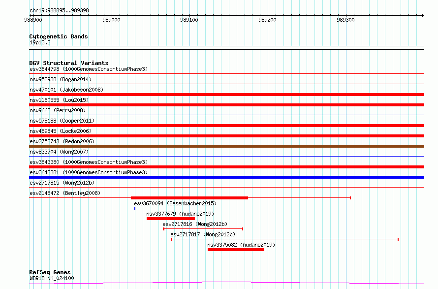Open the nsv3375082 (Audano2019) label
This screenshot has width=438, height=289.
pyautogui.click(x=241, y=245)
